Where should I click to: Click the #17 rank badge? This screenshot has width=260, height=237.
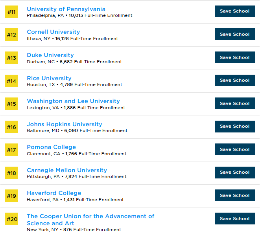(11, 150)
